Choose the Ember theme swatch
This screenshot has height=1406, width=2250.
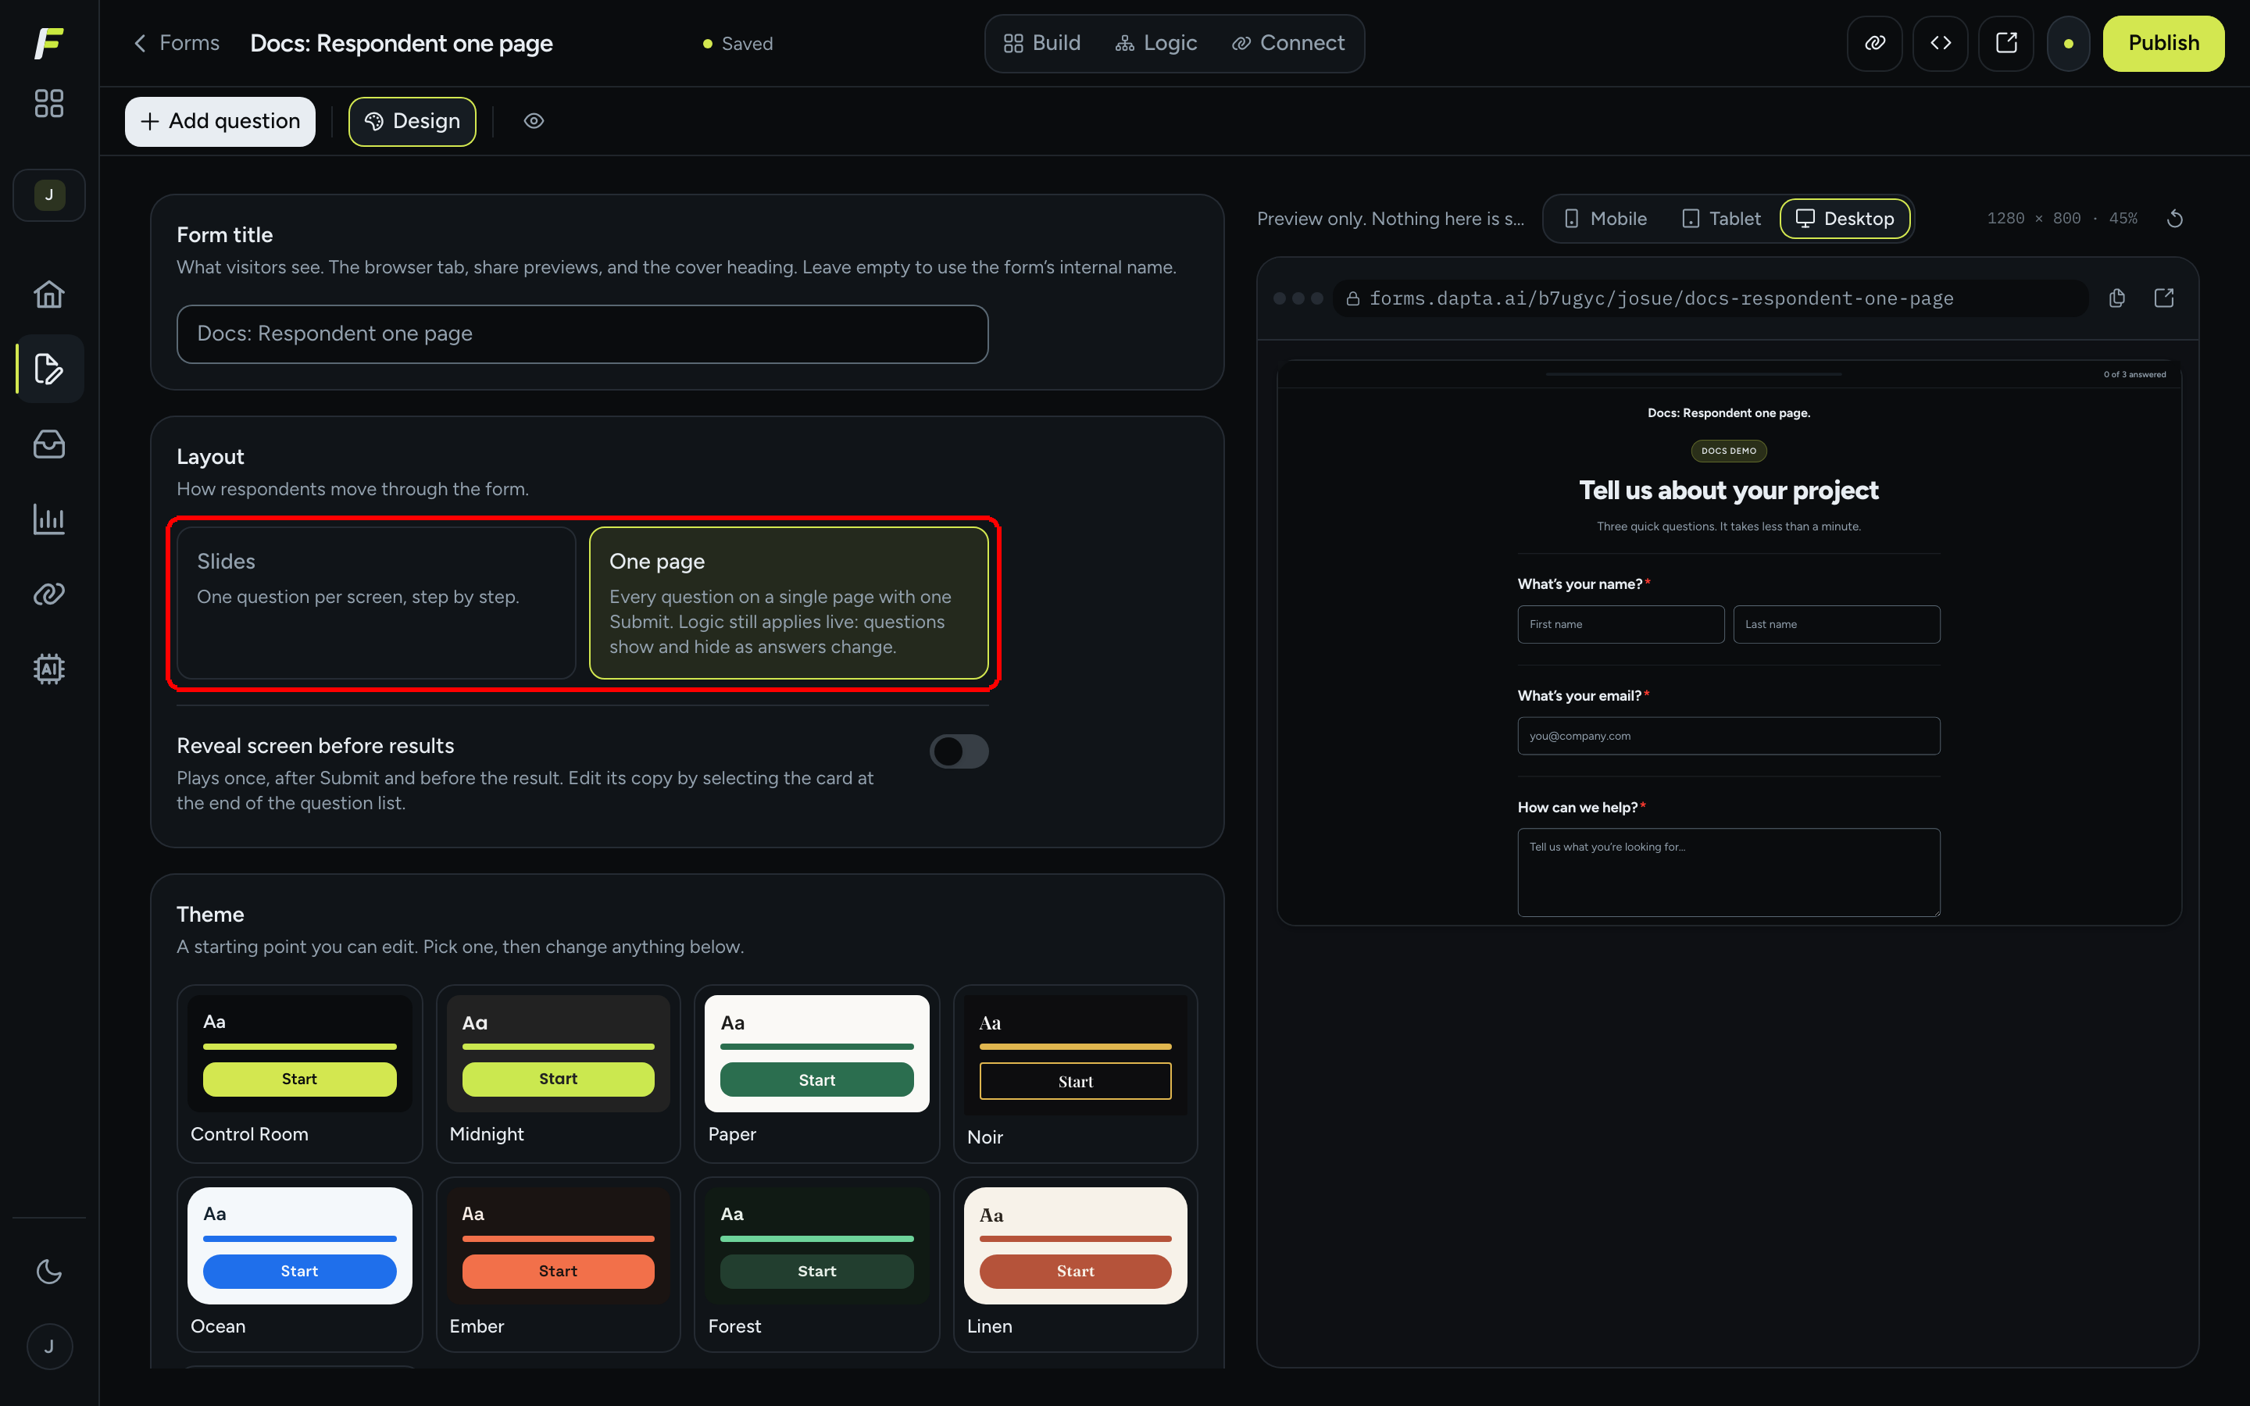[558, 1265]
